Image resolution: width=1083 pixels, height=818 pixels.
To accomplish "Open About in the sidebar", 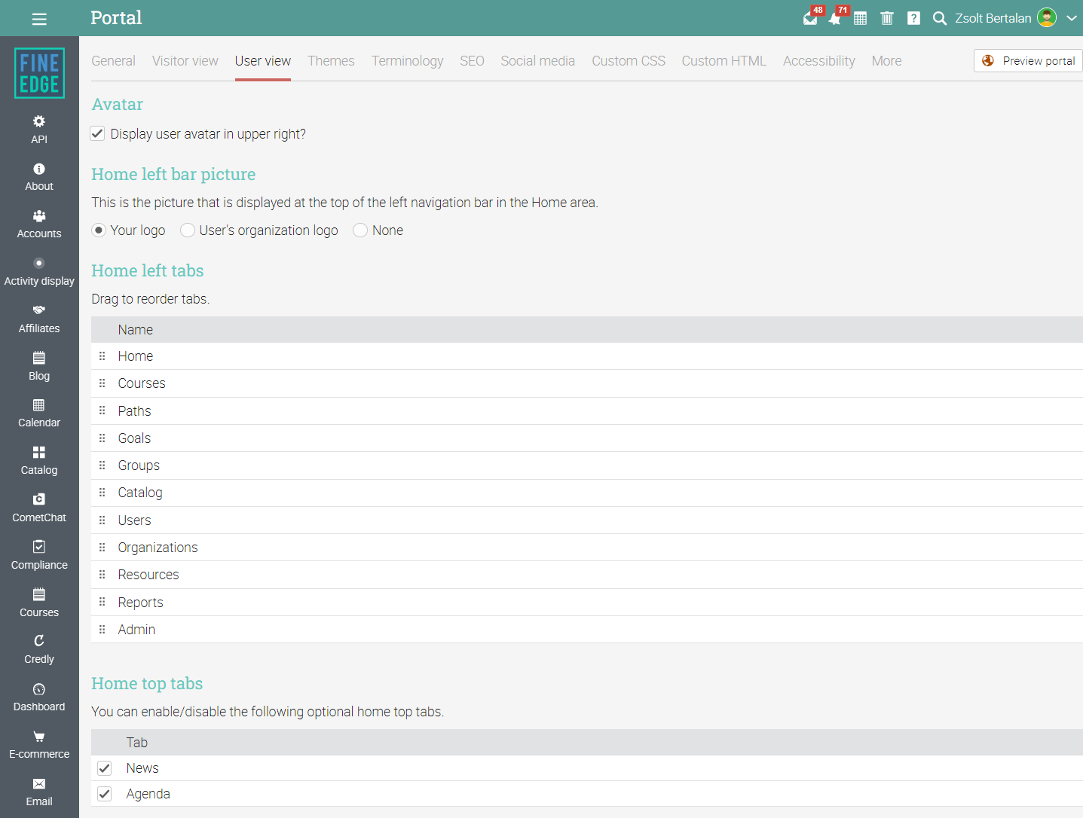I will click(39, 177).
